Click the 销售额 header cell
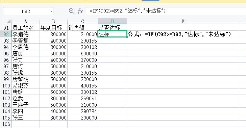The height and width of the screenshot is (128, 246). (82, 28)
